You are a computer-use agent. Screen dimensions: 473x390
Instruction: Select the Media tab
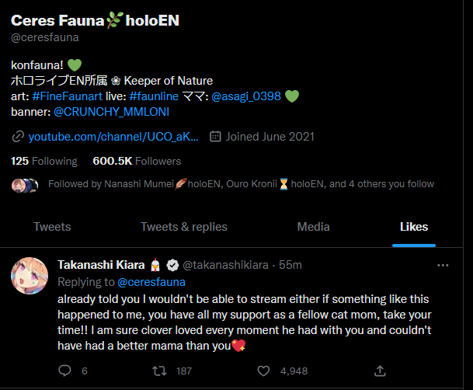click(313, 227)
